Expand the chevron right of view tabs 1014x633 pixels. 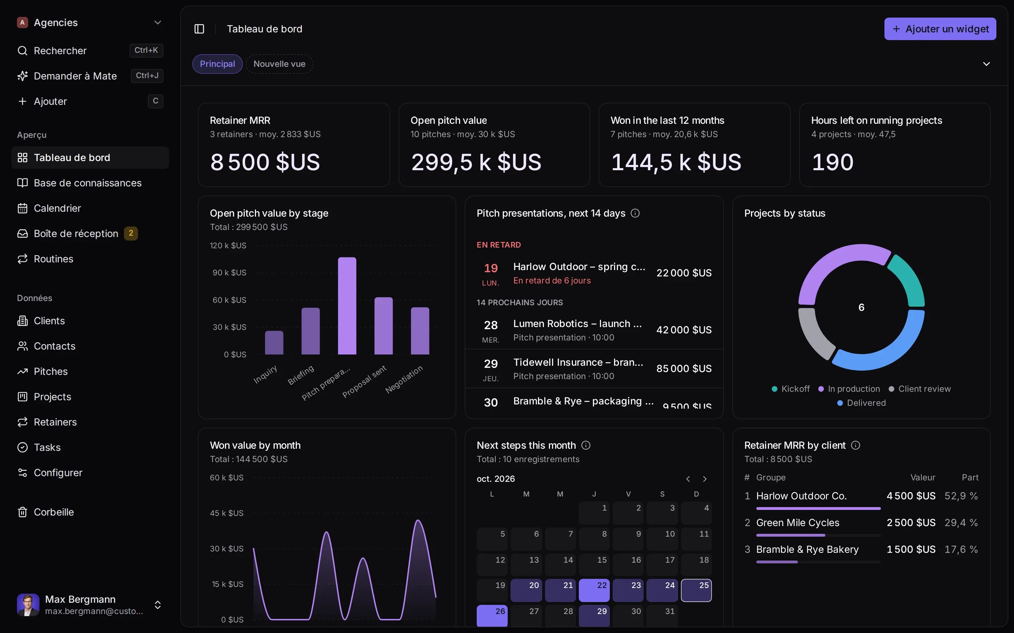coord(986,64)
